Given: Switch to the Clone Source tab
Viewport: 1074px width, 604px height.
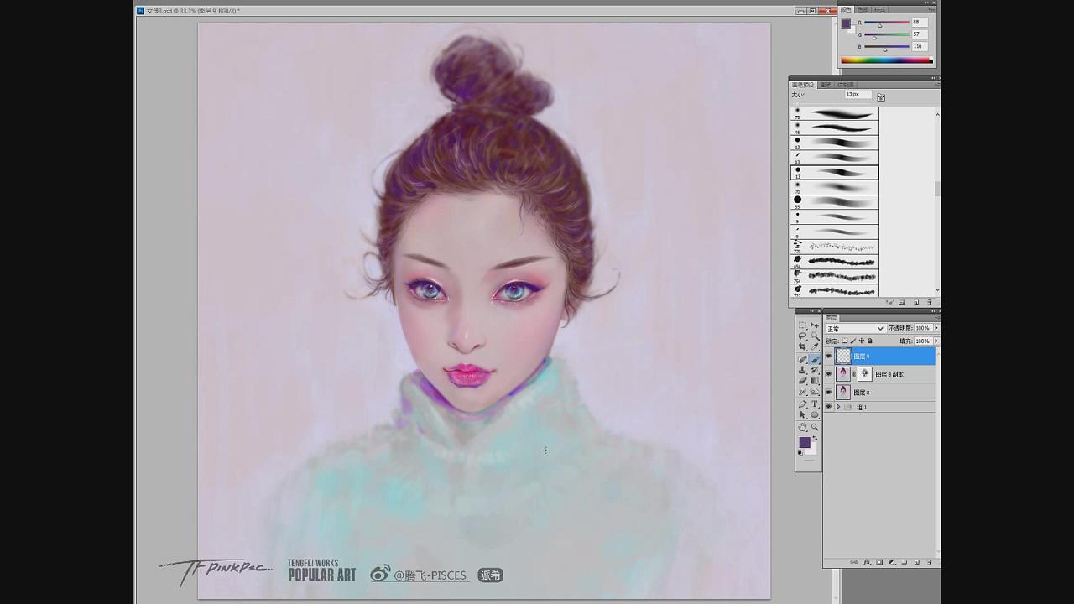Looking at the screenshot, I should point(846,85).
